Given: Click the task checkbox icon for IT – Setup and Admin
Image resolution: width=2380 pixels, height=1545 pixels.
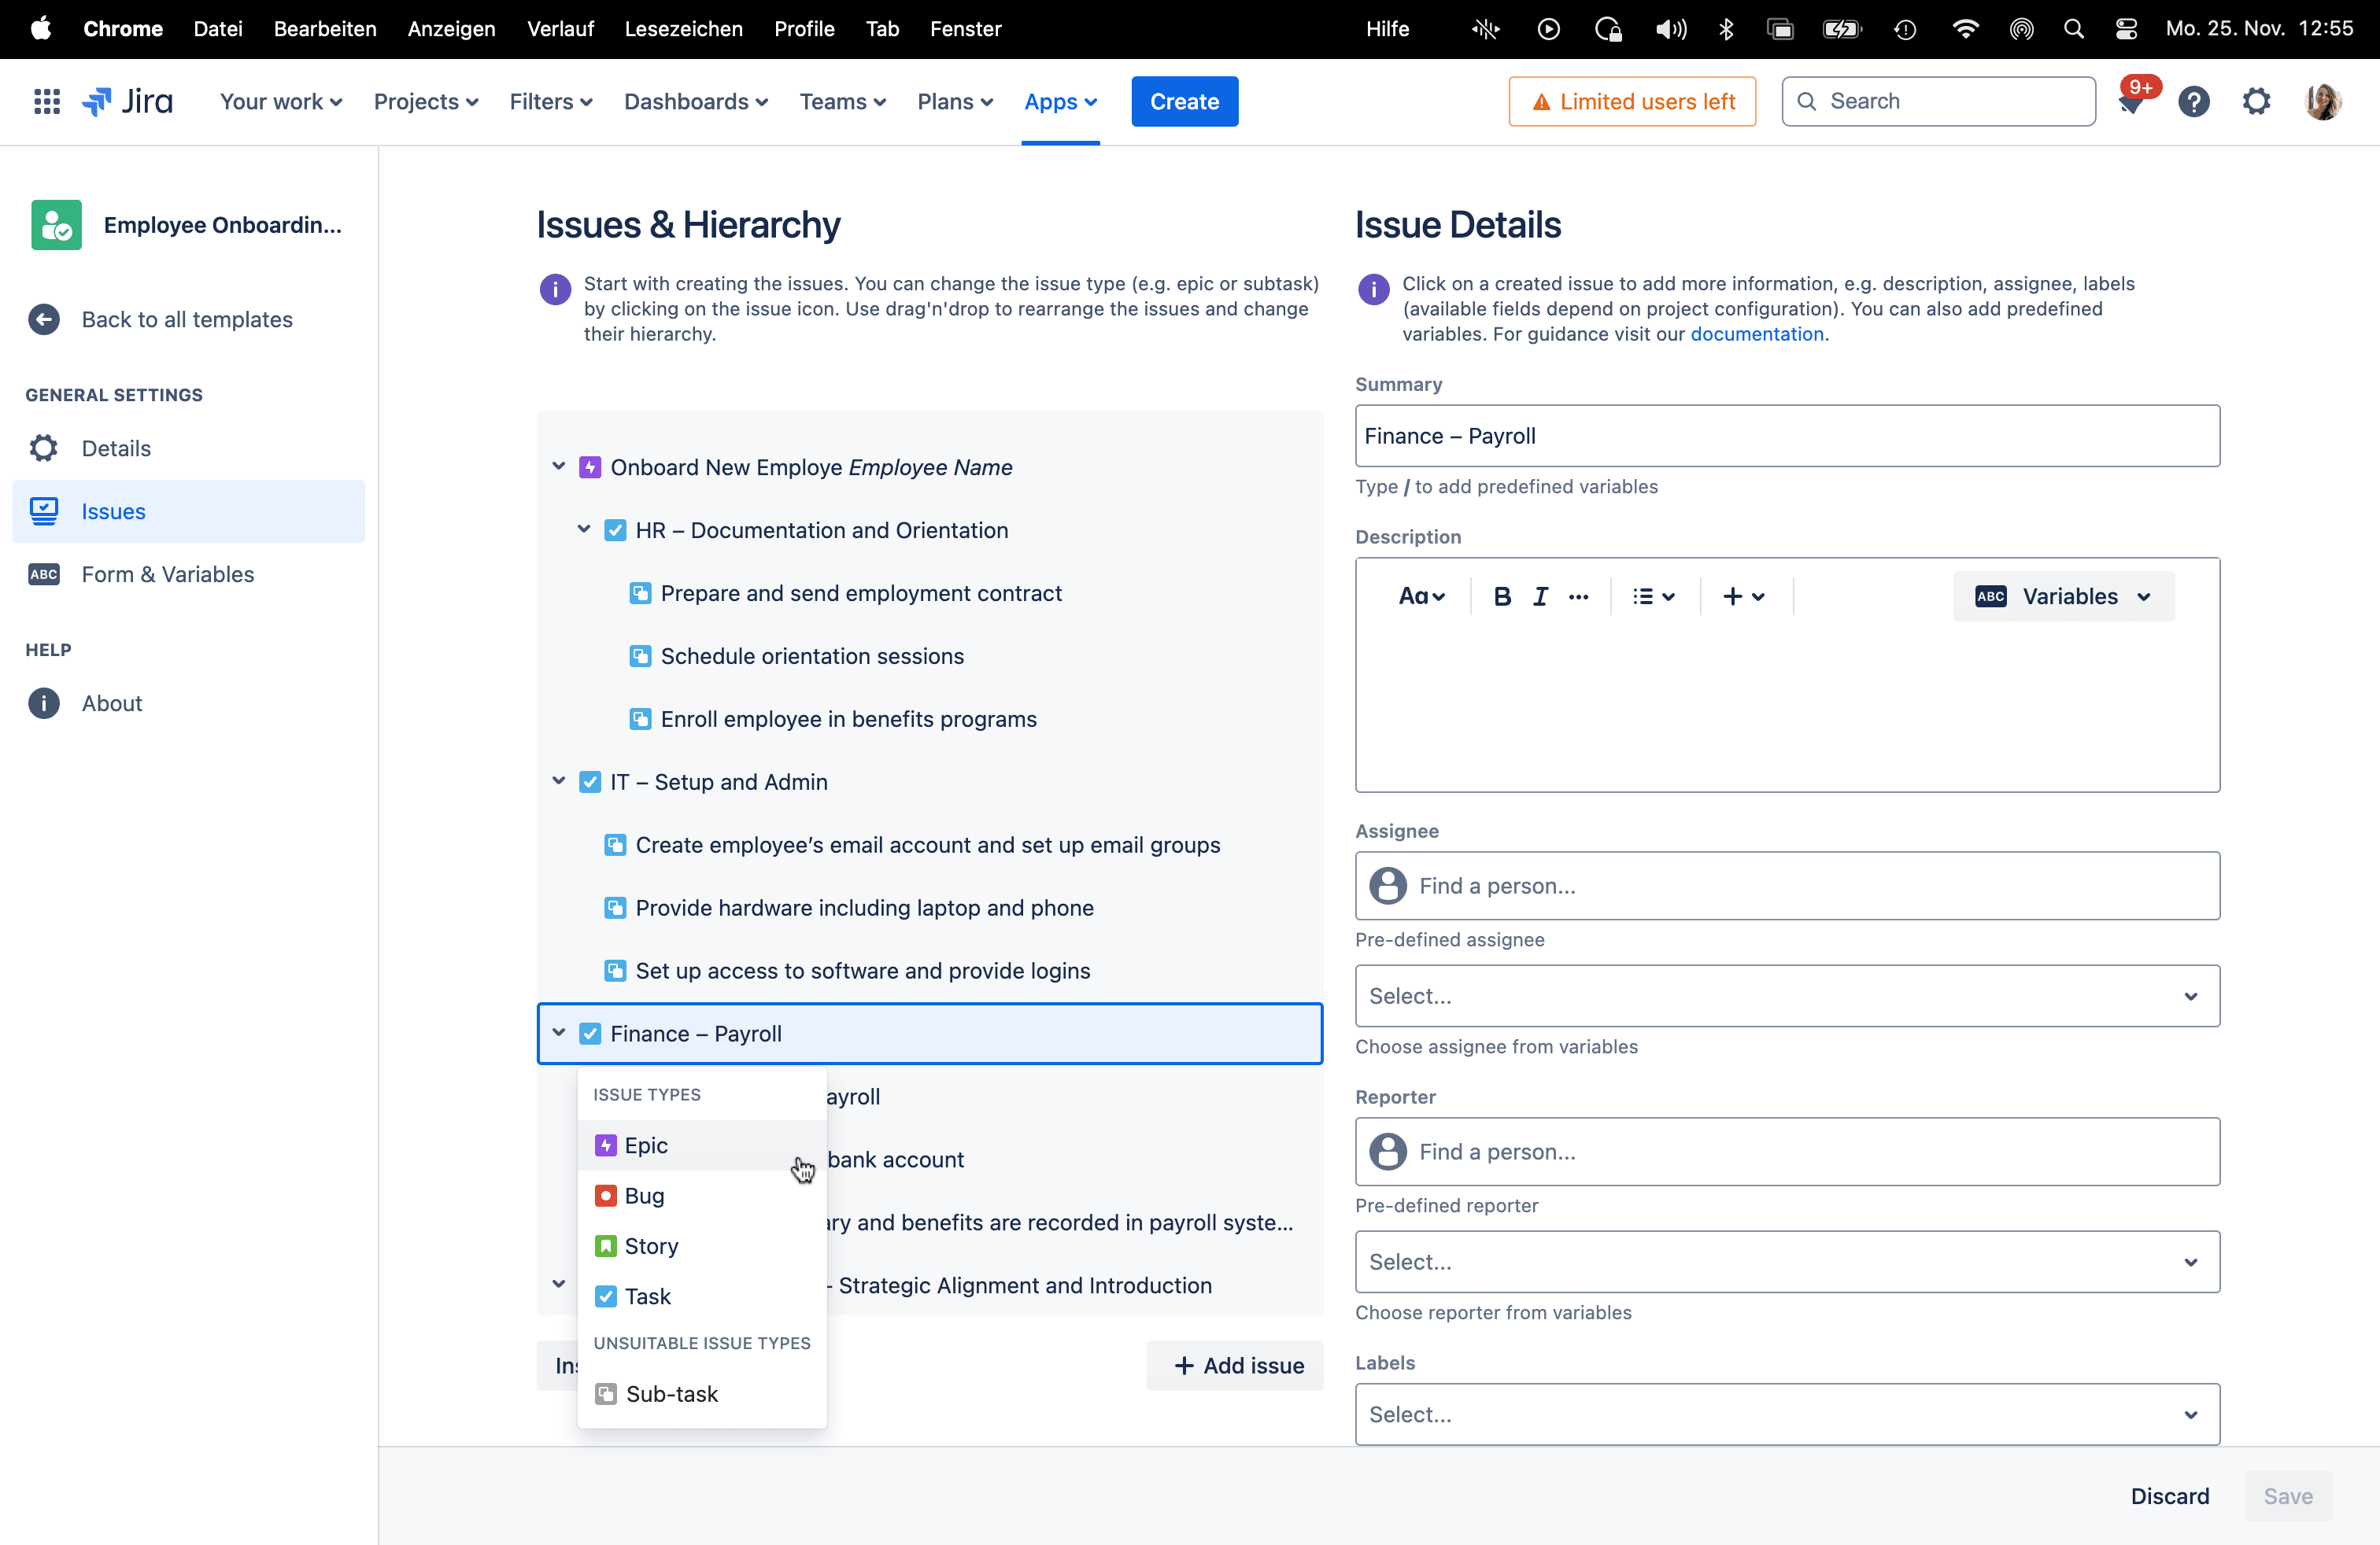Looking at the screenshot, I should (x=590, y=781).
